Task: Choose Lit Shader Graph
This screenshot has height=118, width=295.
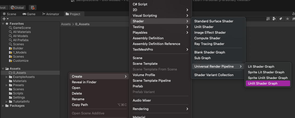Action: pos(268,66)
